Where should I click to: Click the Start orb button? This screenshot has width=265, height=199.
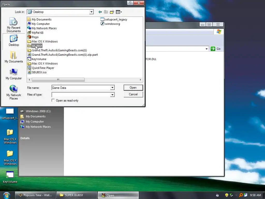(6, 195)
